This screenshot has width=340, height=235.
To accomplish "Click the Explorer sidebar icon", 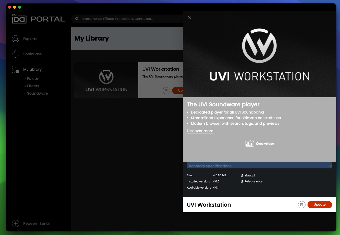I will [16, 39].
